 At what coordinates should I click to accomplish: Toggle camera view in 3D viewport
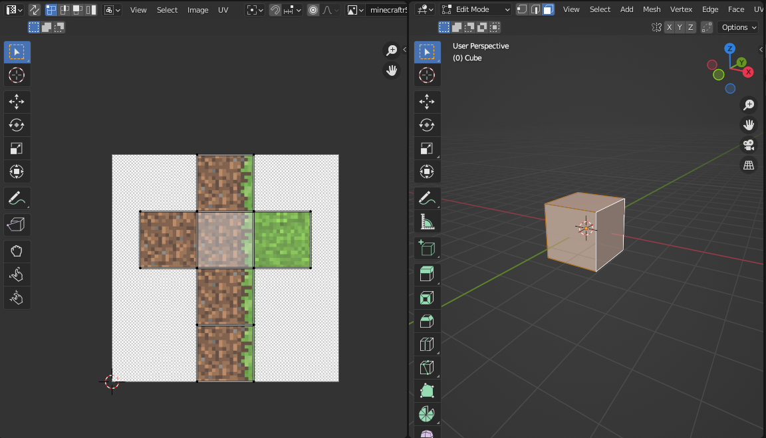(749, 145)
